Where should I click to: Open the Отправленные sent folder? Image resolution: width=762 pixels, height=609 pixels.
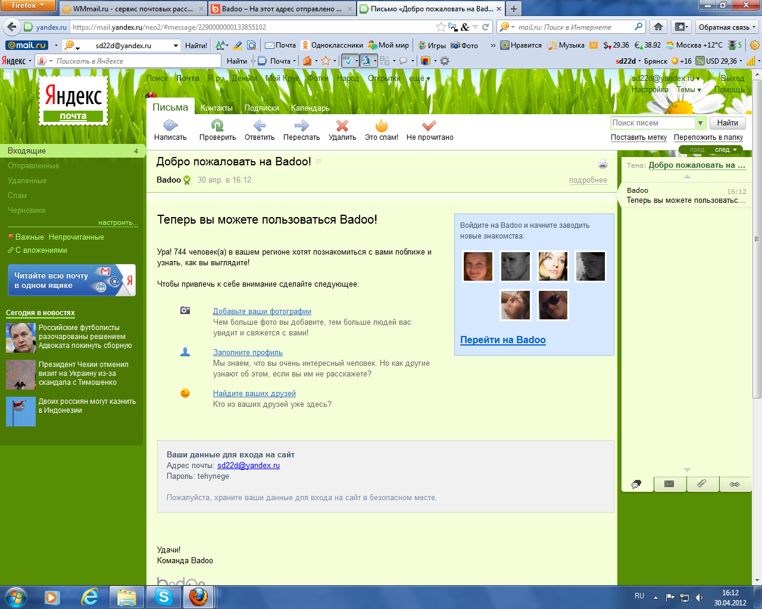click(33, 166)
